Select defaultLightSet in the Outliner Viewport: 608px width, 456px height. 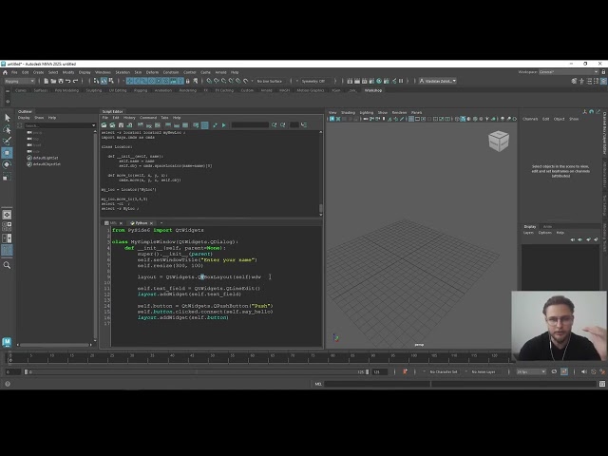(x=45, y=158)
